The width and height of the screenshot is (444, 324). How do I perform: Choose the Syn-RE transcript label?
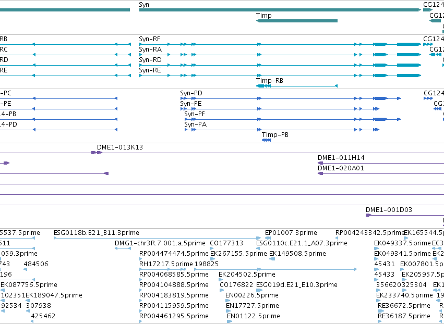pos(150,70)
